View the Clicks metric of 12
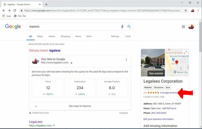The width and height of the screenshot is (202, 129). click(x=48, y=88)
